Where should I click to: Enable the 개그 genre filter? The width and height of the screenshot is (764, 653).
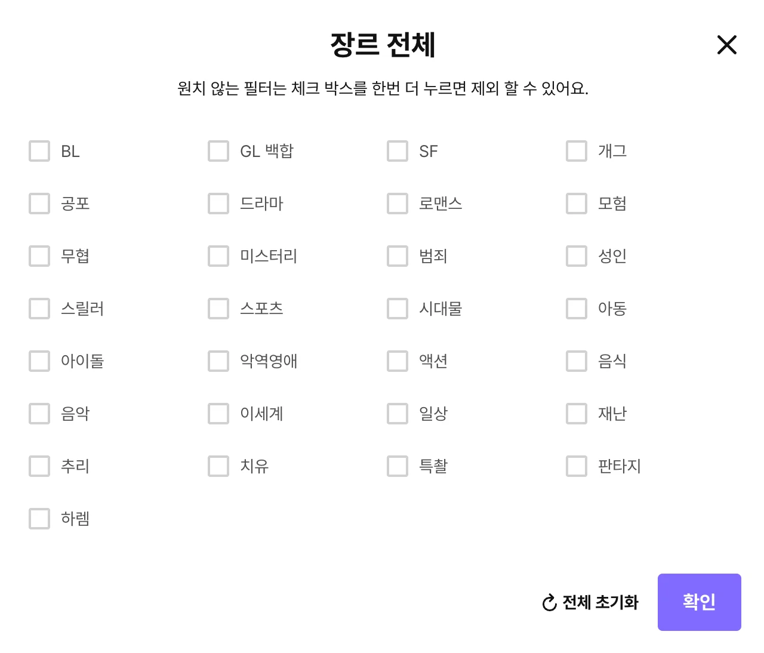pyautogui.click(x=576, y=151)
